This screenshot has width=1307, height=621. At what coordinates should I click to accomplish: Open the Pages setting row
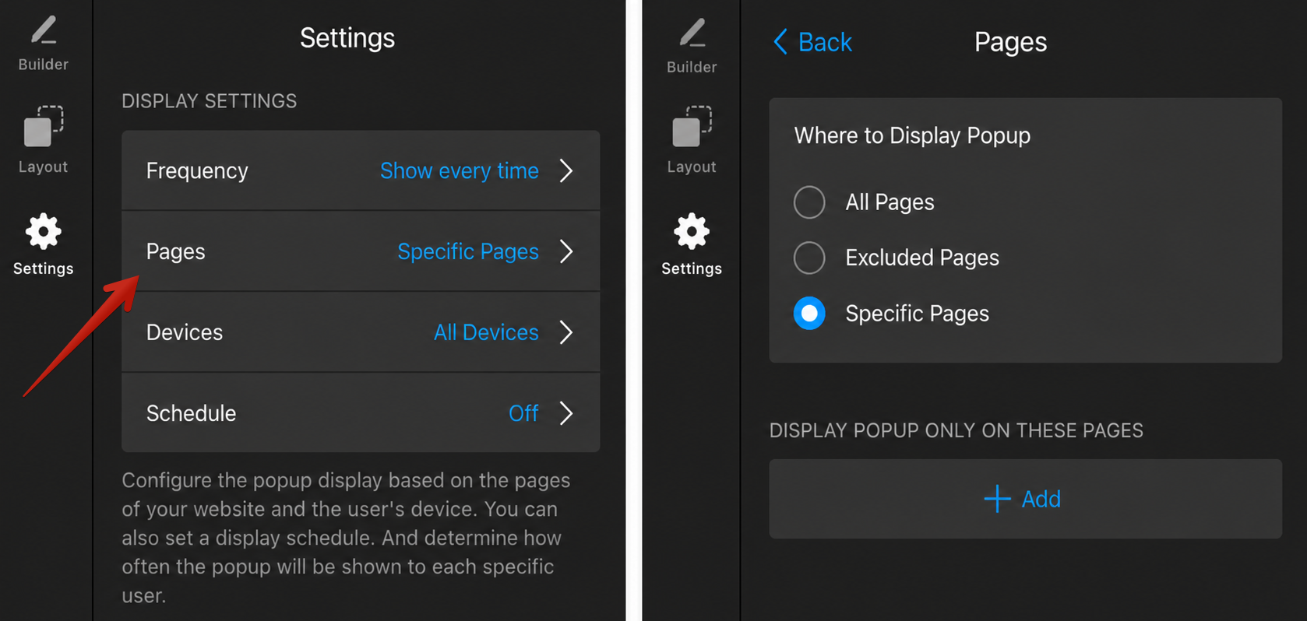pos(361,251)
